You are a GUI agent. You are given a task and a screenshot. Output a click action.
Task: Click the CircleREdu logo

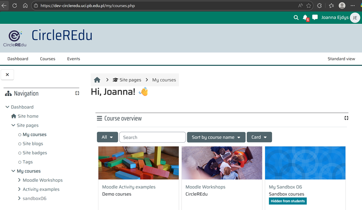[15, 38]
